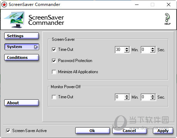
Task: Click the Screen-Saver minutes field showing 30
Action: click(x=120, y=50)
